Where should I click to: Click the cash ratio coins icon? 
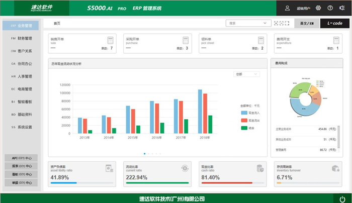pyautogui.click(x=260, y=168)
